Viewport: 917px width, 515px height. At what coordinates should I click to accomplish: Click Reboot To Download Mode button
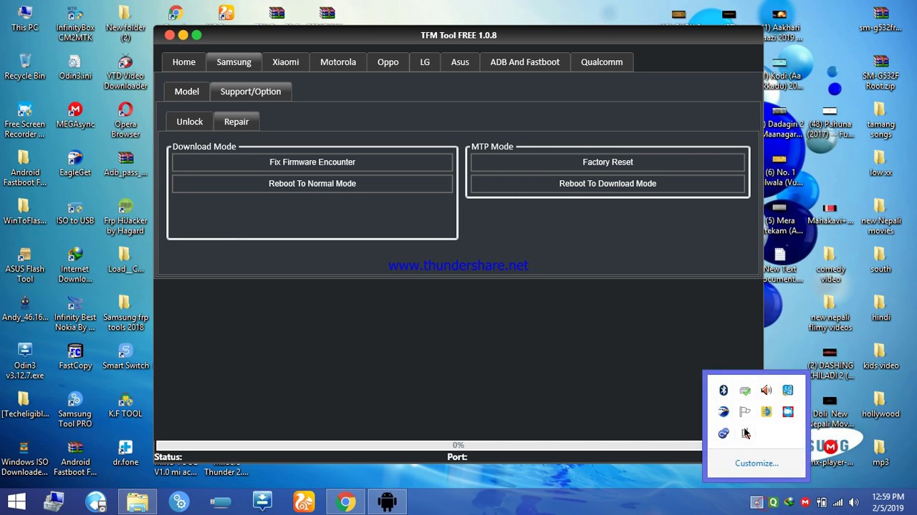click(x=608, y=184)
